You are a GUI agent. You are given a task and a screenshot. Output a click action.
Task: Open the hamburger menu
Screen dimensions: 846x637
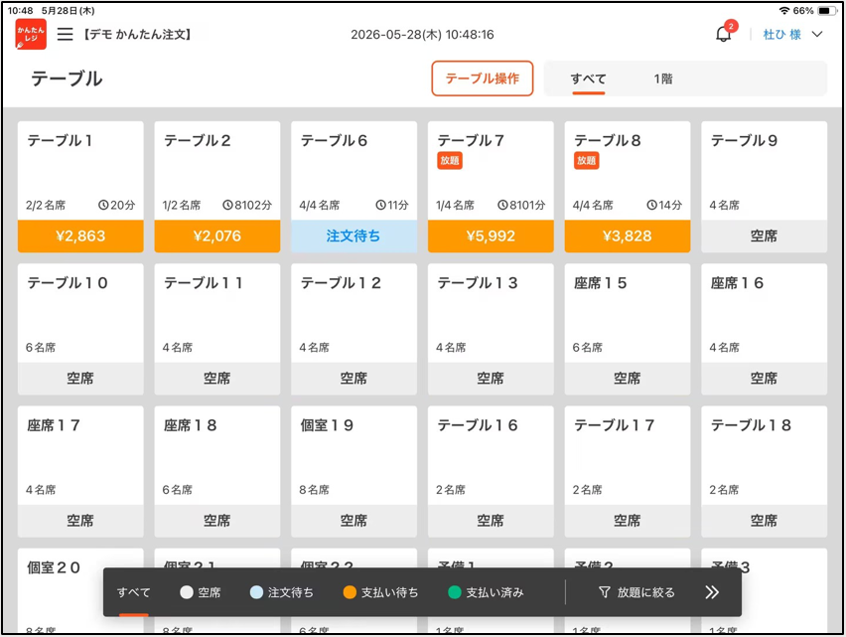click(66, 34)
